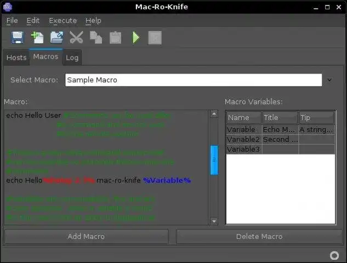Sort by the Tip column header

(316, 117)
